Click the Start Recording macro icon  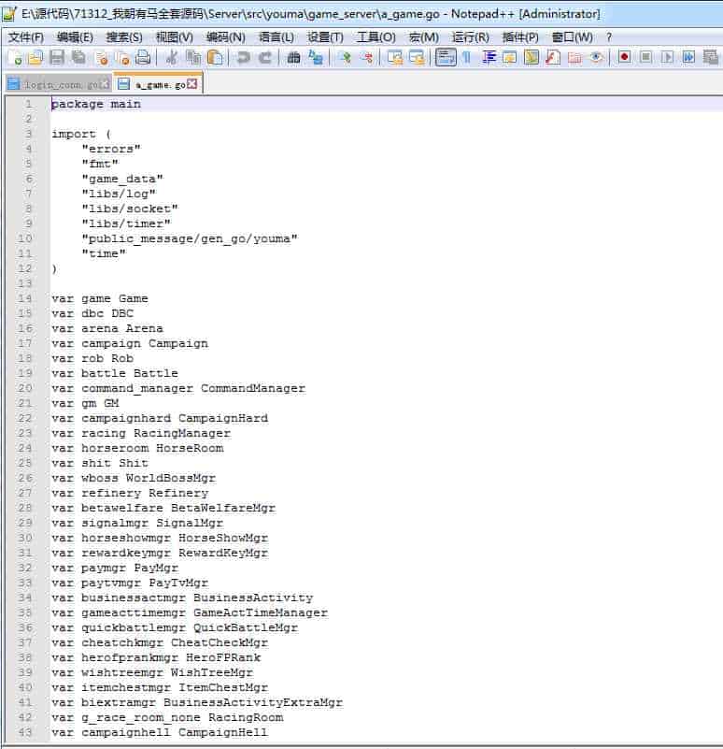(x=623, y=58)
